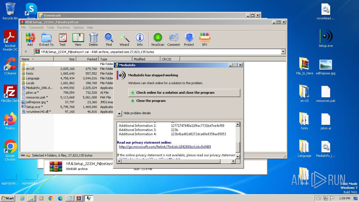Screen dimensions: 359x202
Task: Click the Add toolbar icon in WinRAR
Action: [x=30, y=39]
